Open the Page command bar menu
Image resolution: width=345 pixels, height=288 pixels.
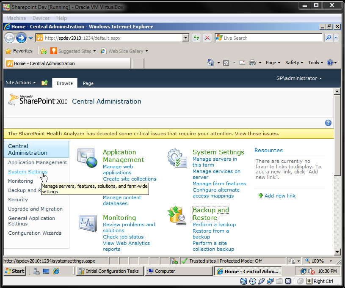point(273,63)
